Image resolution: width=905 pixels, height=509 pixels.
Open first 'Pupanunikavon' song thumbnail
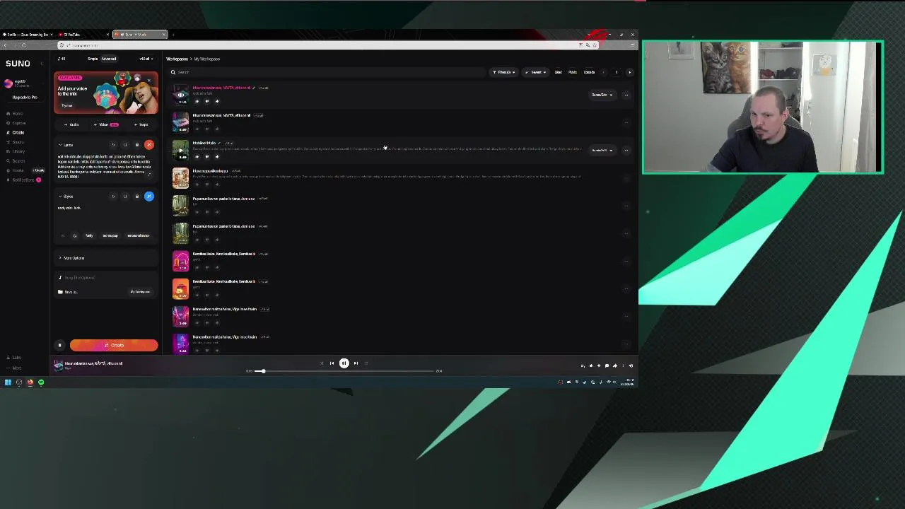[x=180, y=205]
